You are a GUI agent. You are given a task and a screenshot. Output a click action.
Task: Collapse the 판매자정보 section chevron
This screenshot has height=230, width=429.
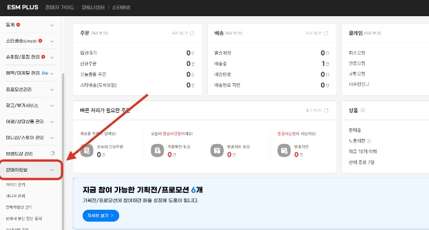pos(51,170)
